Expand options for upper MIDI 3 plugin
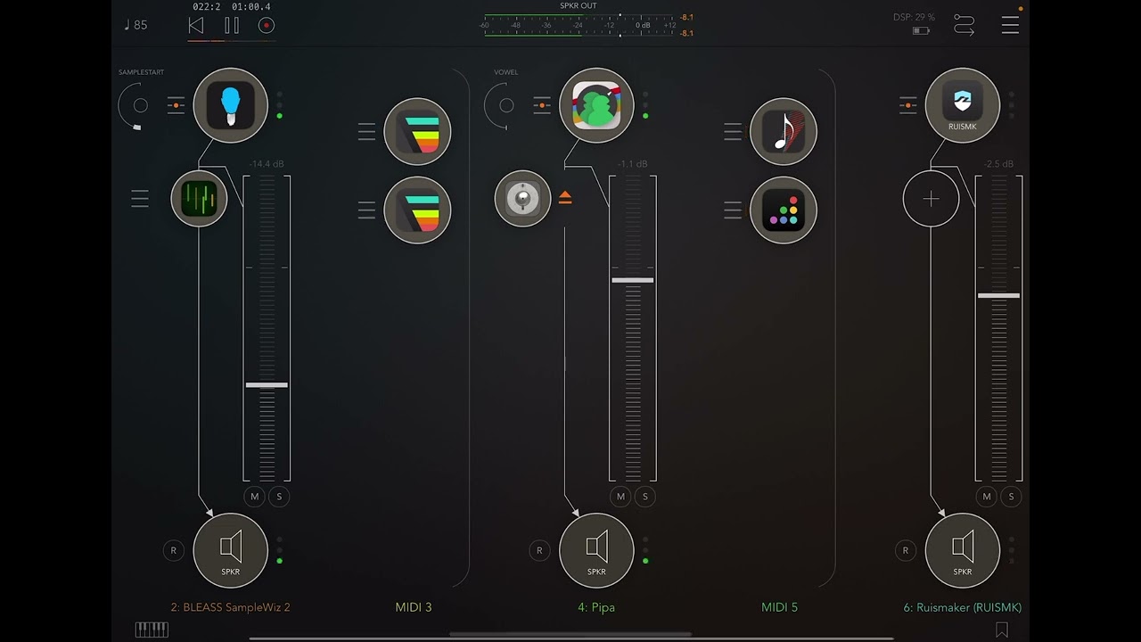This screenshot has height=642, width=1141. [366, 132]
